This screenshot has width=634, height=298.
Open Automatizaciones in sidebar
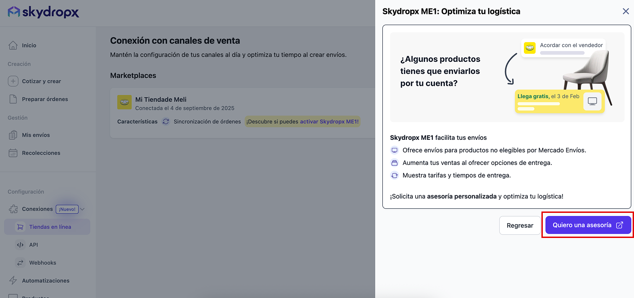(x=46, y=281)
